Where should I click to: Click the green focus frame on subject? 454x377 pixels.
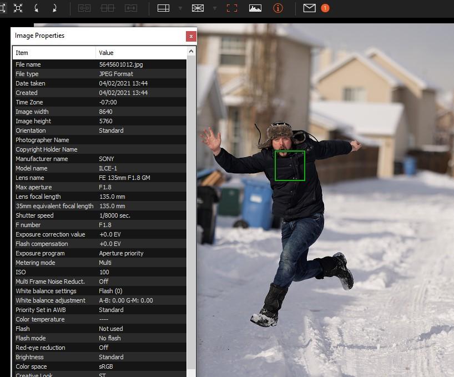(290, 165)
